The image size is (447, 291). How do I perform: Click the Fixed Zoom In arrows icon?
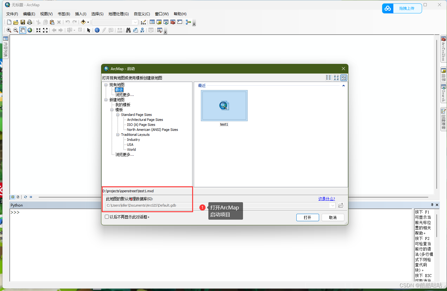click(x=38, y=30)
